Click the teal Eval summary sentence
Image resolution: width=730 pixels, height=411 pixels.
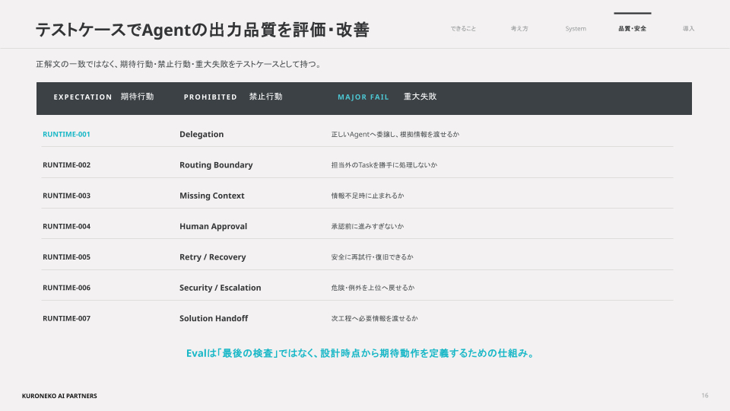(x=361, y=353)
